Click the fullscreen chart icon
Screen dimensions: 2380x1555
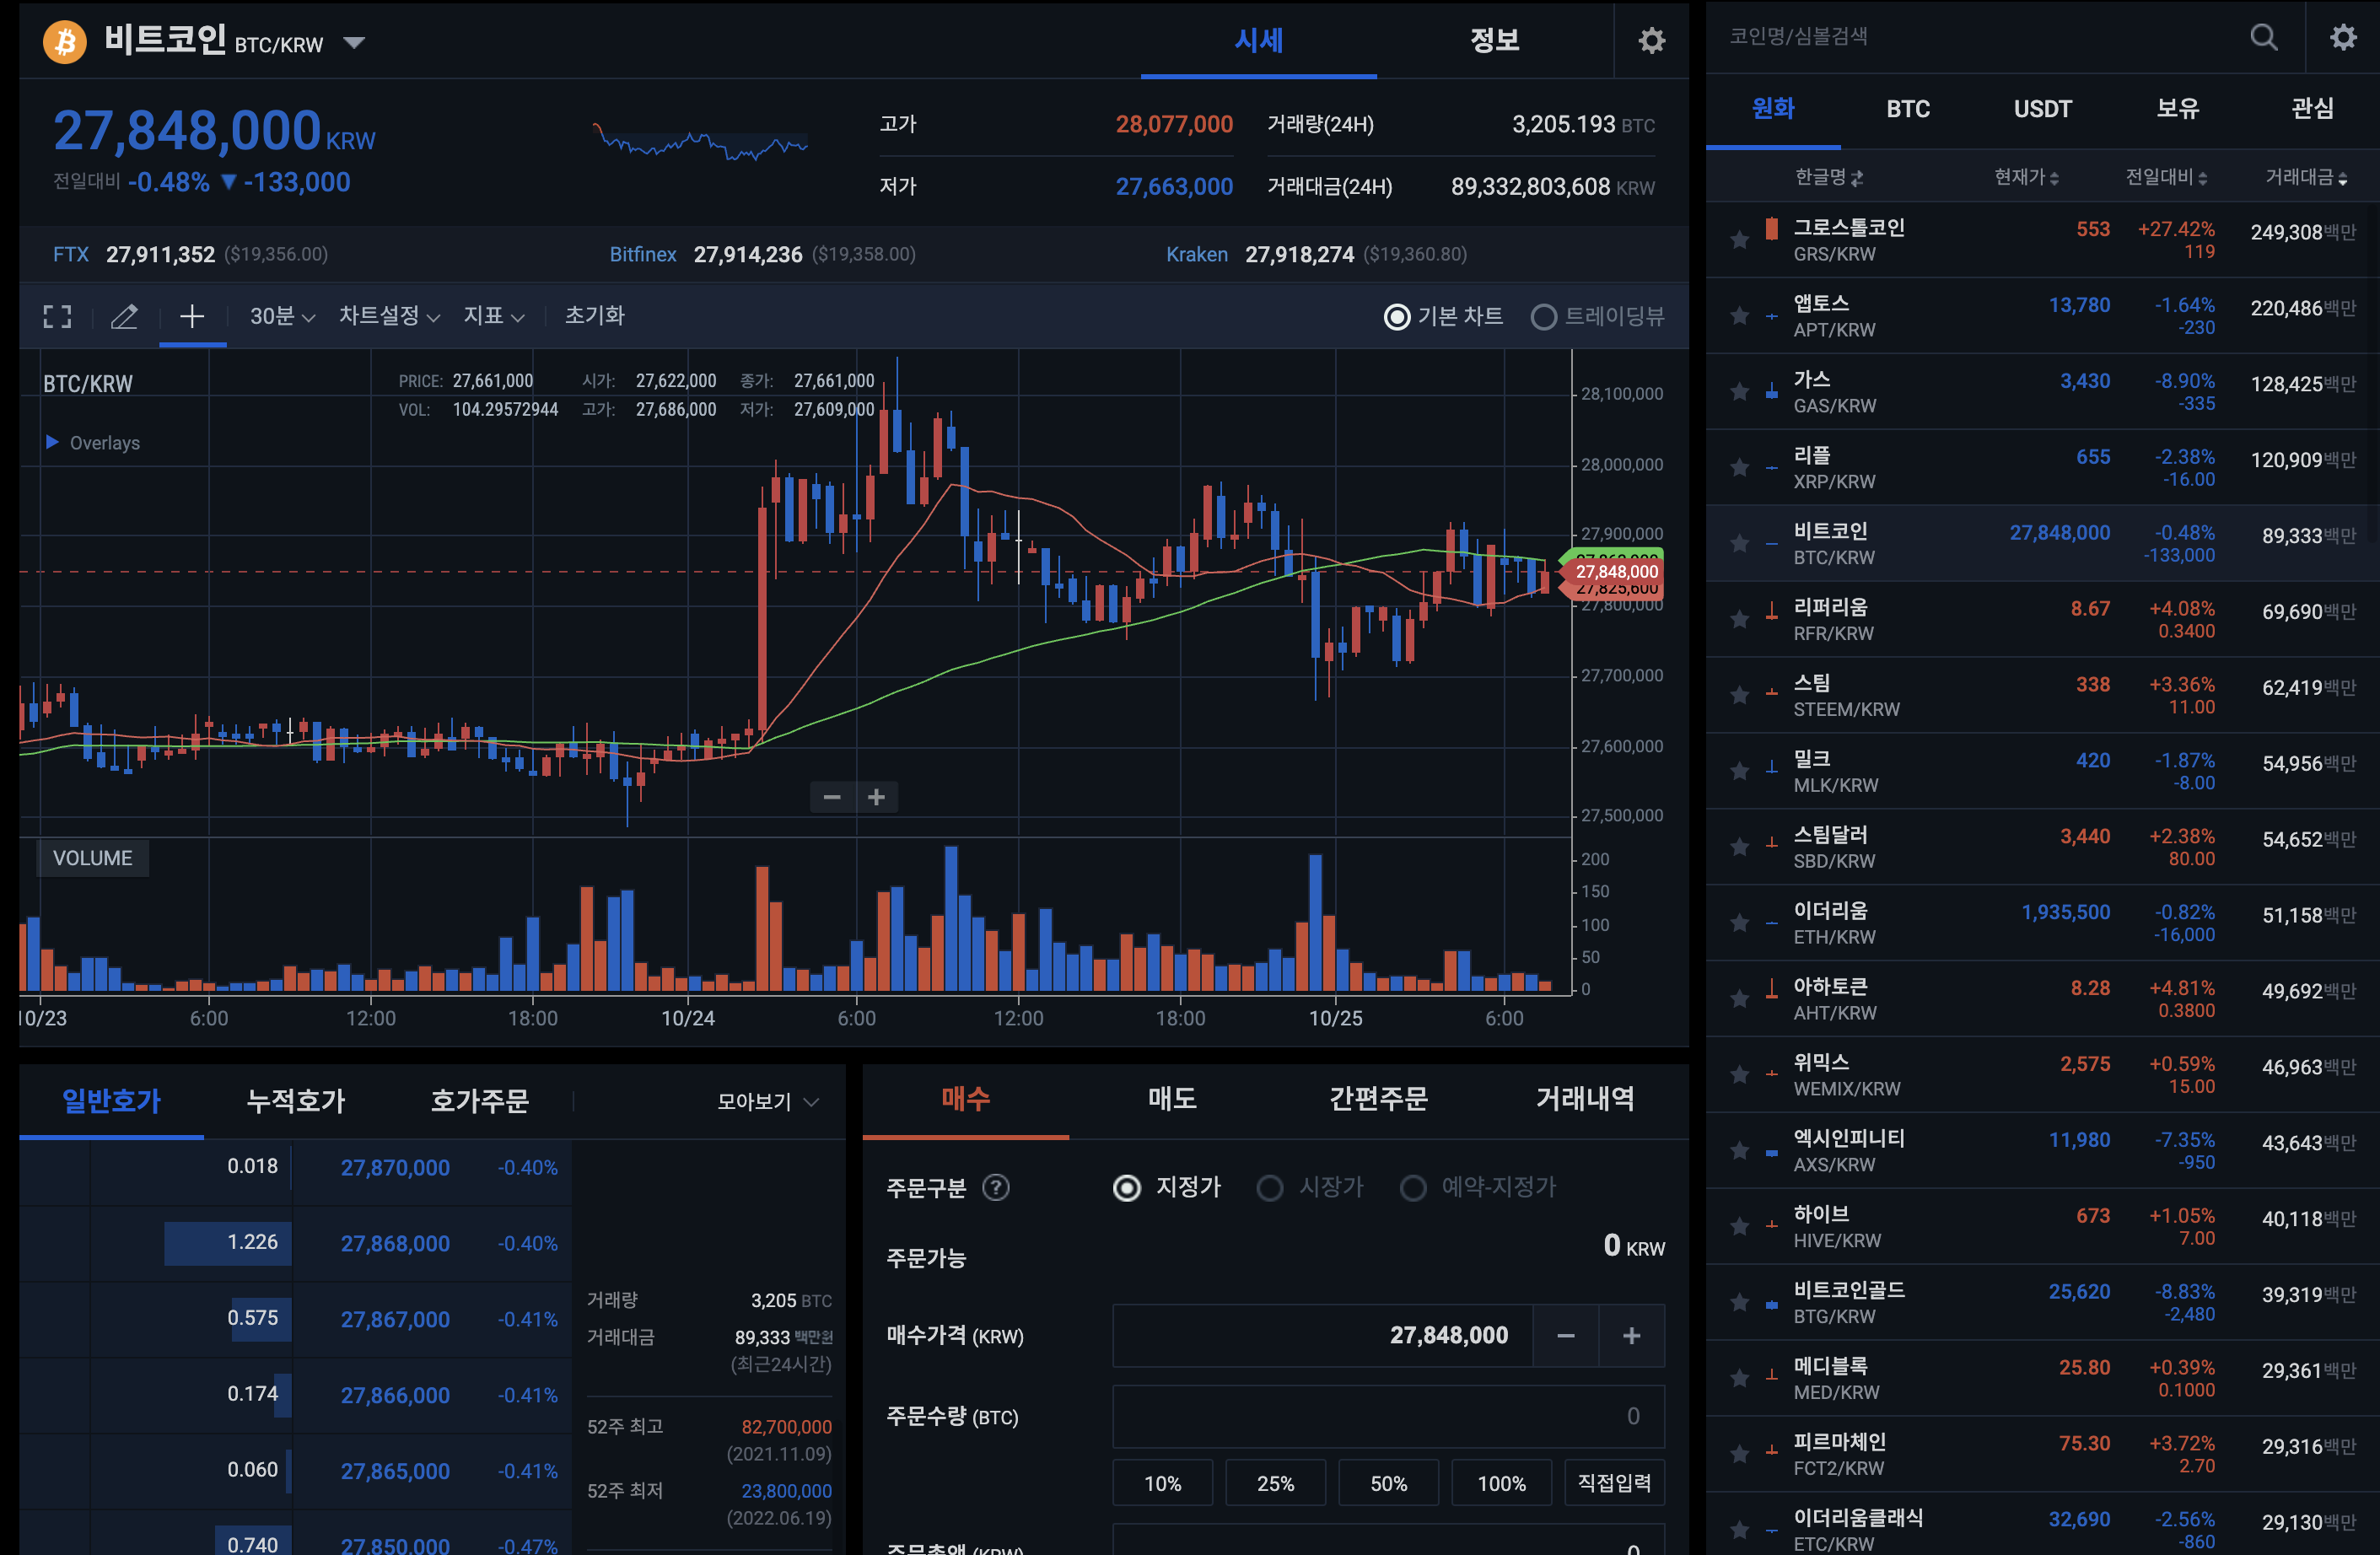point(58,317)
